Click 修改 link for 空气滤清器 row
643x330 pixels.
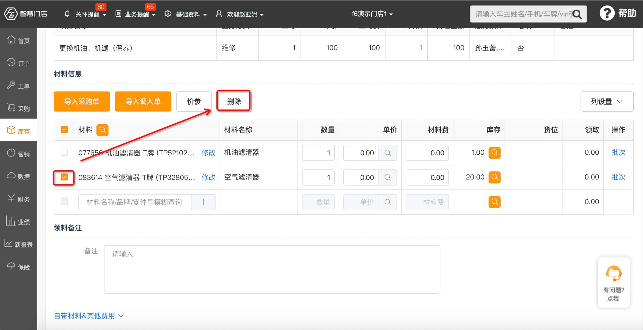[x=208, y=178]
